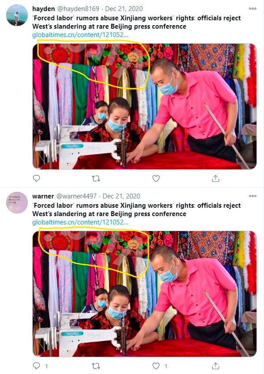Open more options on warner's tweet
The width and height of the screenshot is (264, 374).
point(253,196)
